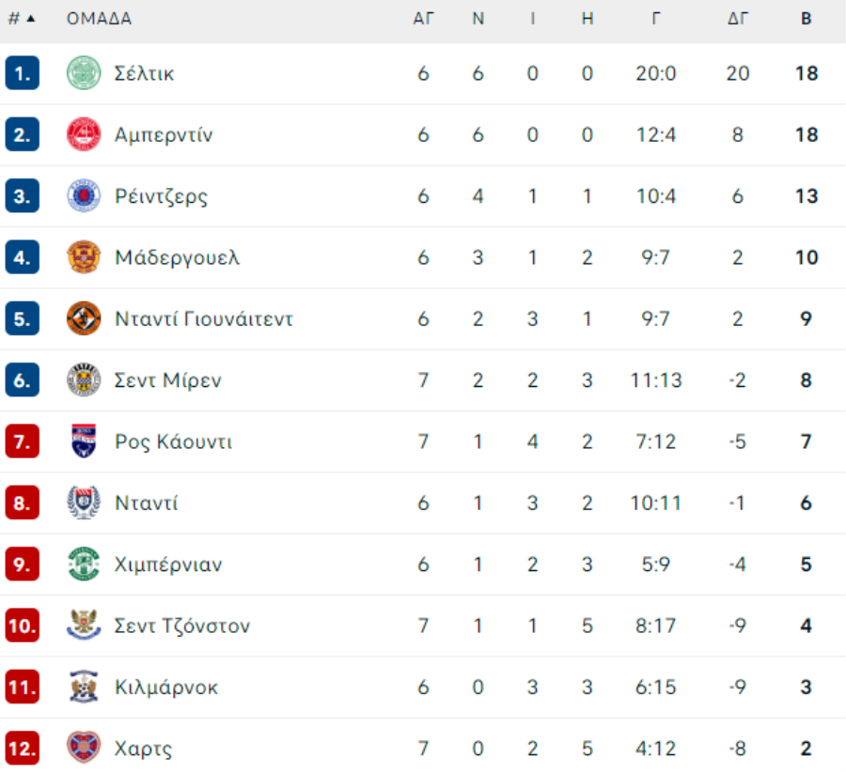Open the Σέλτικ team link
846x772 pixels.
(x=144, y=73)
